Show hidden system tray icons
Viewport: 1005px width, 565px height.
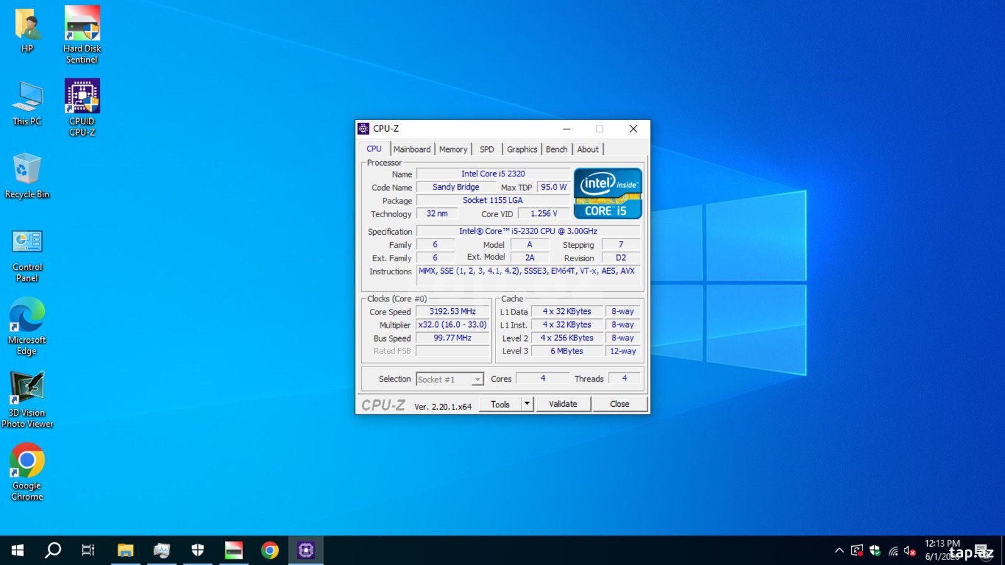click(x=839, y=551)
